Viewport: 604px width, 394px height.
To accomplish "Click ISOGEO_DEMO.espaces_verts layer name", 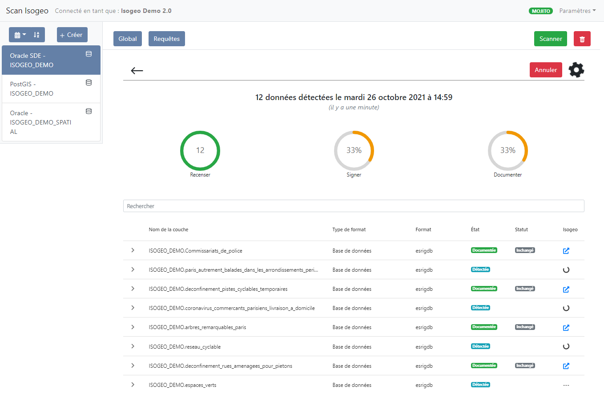I will point(182,385).
